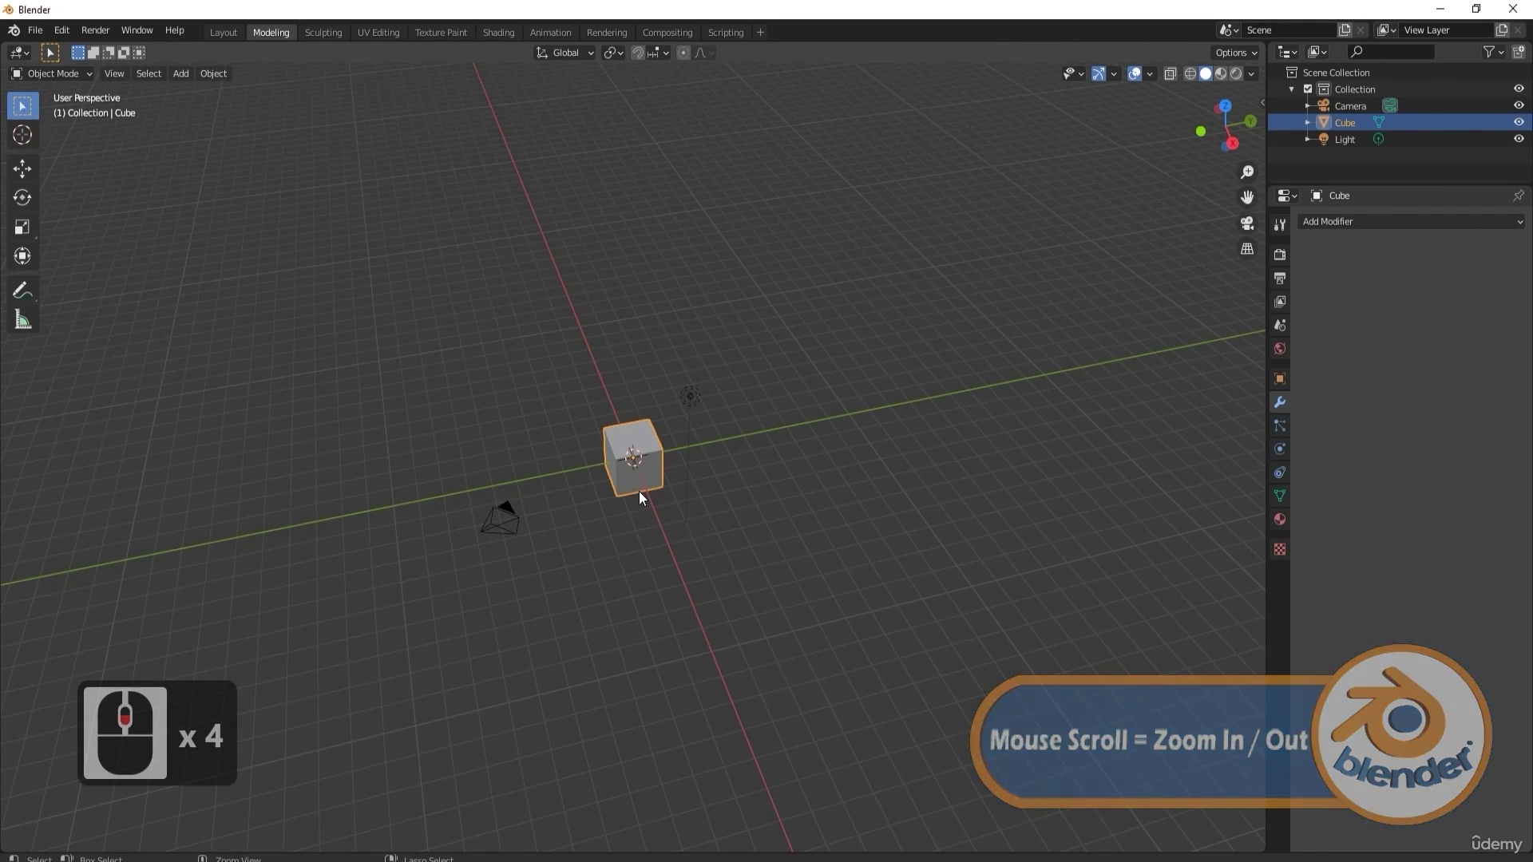Switch to the Sculpting workspace tab
Image resolution: width=1533 pixels, height=862 pixels.
323,33
